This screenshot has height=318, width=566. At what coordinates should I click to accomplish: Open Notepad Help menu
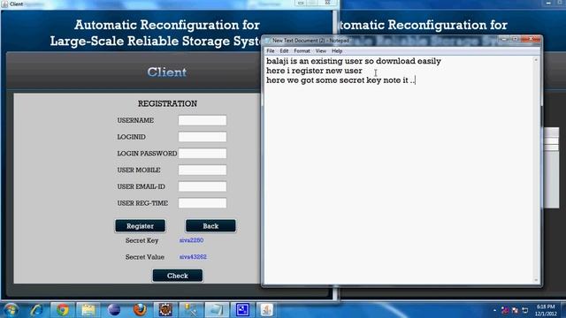click(337, 51)
